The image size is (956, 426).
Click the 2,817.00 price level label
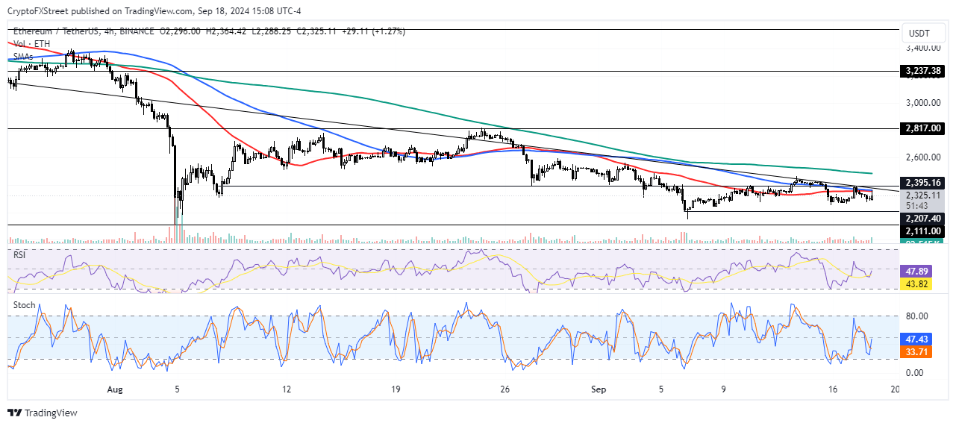923,128
